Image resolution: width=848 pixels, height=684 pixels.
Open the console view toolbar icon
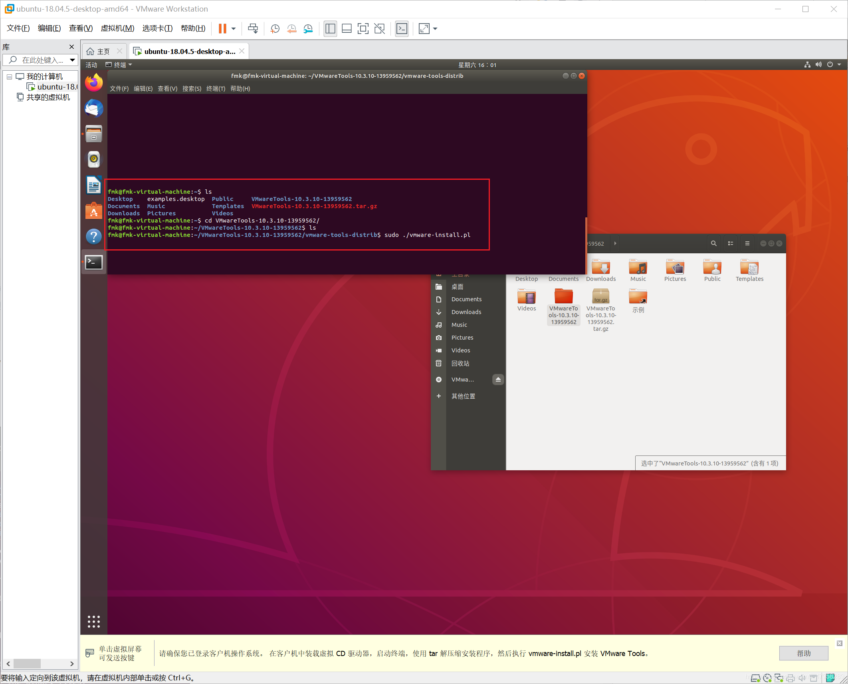tap(402, 29)
